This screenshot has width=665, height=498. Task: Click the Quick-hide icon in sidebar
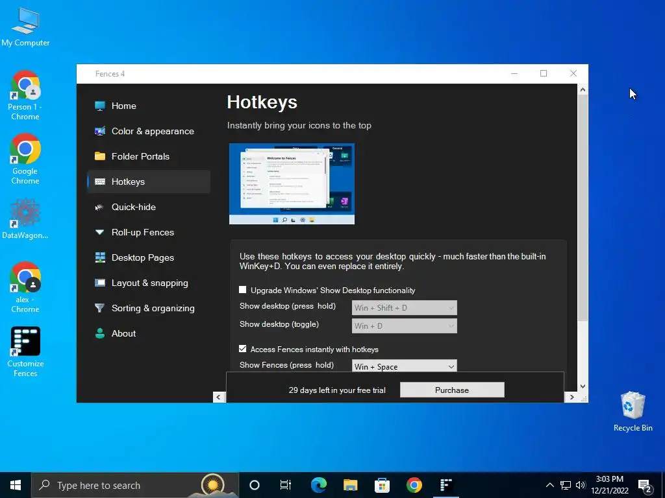pyautogui.click(x=99, y=207)
